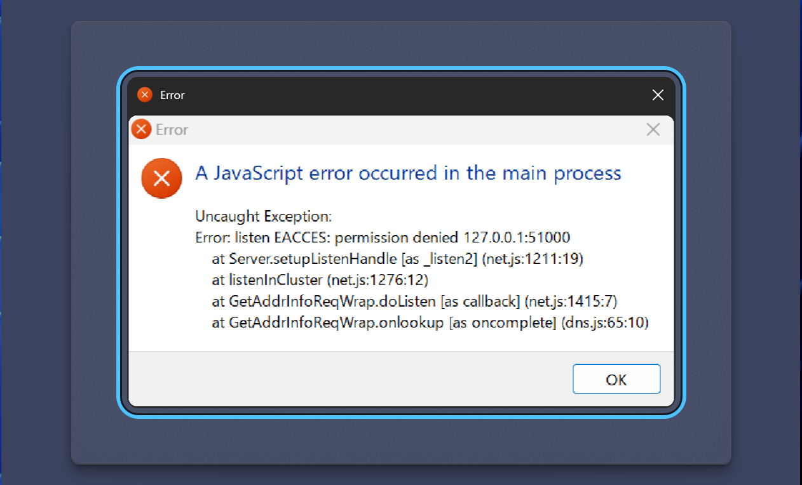Image resolution: width=802 pixels, height=485 pixels.
Task: Click the OK button
Action: click(616, 379)
